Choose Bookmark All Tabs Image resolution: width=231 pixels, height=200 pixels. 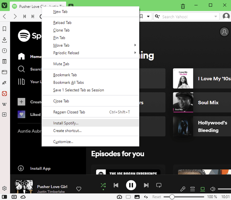pos(90,82)
